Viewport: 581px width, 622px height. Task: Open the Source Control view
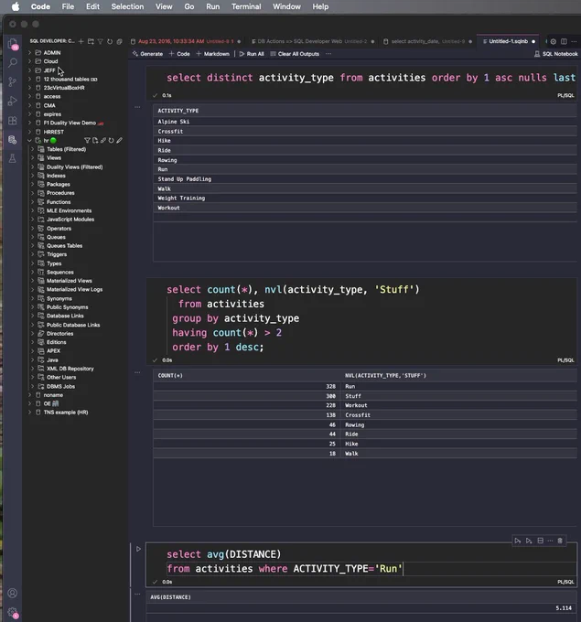click(13, 81)
